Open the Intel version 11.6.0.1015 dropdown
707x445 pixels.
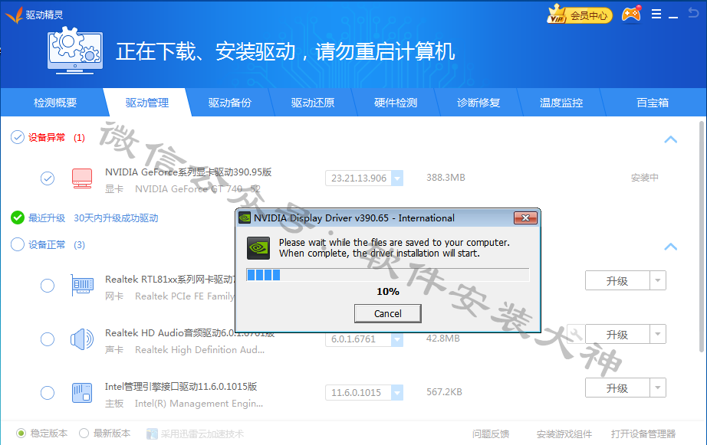pyautogui.click(x=397, y=392)
